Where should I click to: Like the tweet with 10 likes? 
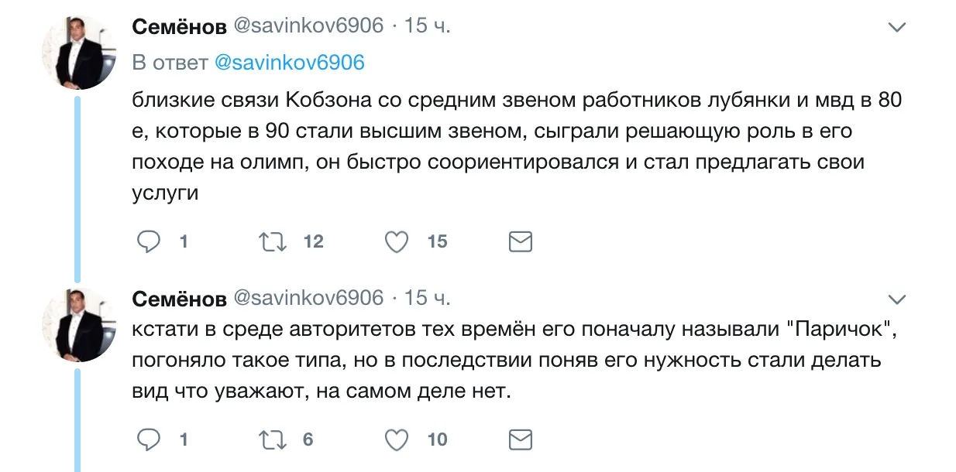pyautogui.click(x=397, y=440)
